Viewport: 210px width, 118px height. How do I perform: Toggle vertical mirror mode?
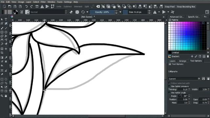coord(164,12)
